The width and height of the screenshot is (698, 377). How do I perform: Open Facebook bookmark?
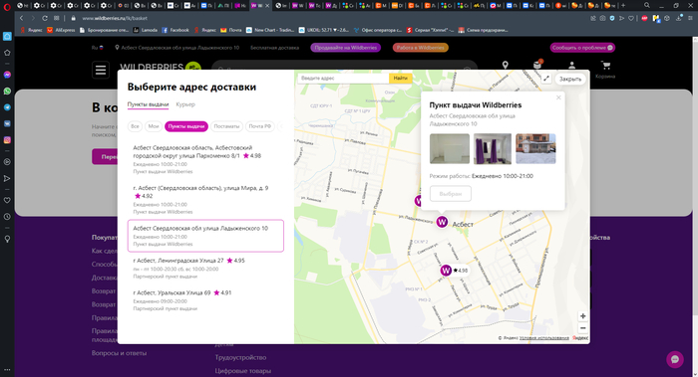pyautogui.click(x=175, y=30)
